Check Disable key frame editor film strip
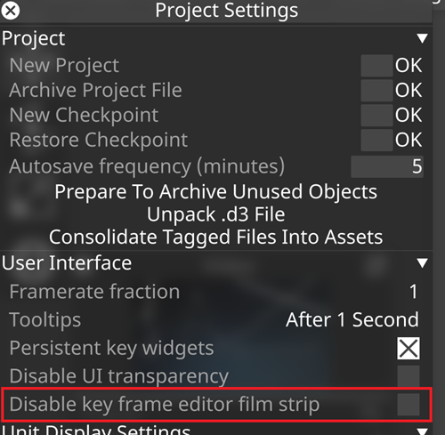This screenshot has height=435, width=445. (x=409, y=405)
